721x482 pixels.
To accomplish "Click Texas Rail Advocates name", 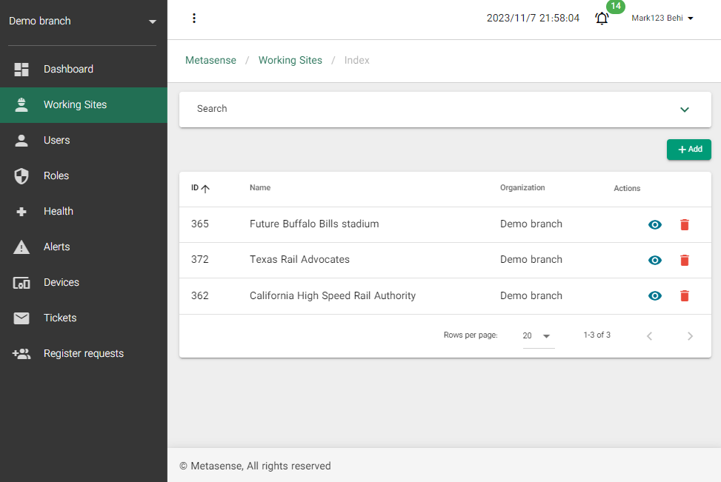I will pos(299,260).
